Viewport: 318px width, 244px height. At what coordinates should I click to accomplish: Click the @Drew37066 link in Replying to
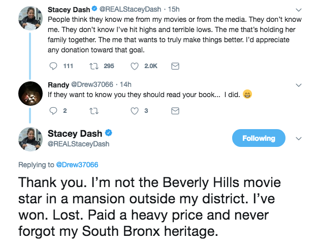click(77, 165)
